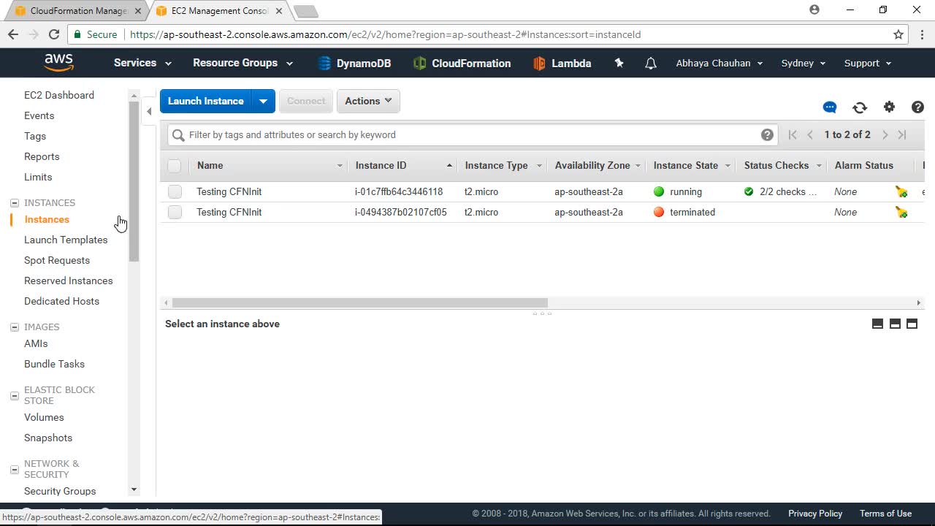This screenshot has width=935, height=526.
Task: Click the table horizontal scrollbar
Action: 360,302
